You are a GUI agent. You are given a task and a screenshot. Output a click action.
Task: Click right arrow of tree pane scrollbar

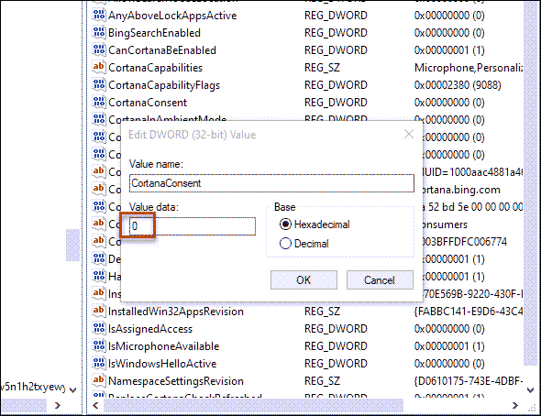click(58, 405)
